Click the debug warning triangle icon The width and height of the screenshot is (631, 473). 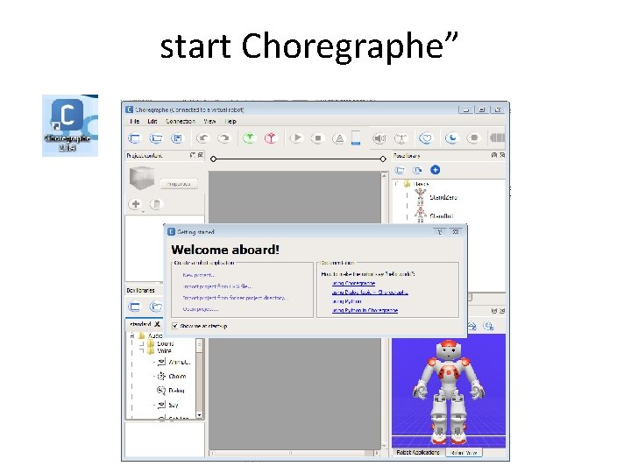pos(339,138)
